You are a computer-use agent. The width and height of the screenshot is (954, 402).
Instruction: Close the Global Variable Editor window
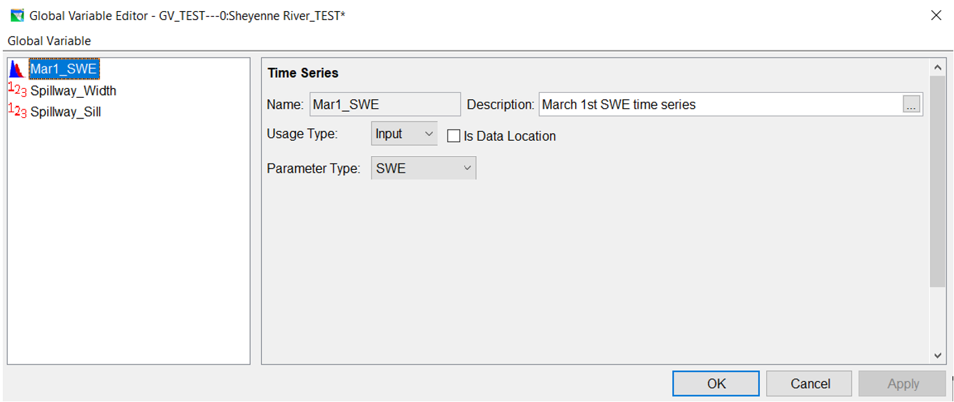pos(936,15)
